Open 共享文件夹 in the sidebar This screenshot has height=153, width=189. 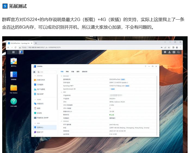pyautogui.click(x=45, y=80)
